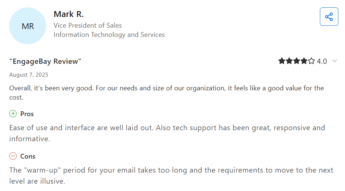Click Information Technology and Services industry text

coord(109,35)
